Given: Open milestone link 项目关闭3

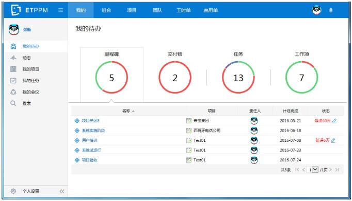Looking at the screenshot, I should pos(90,121).
